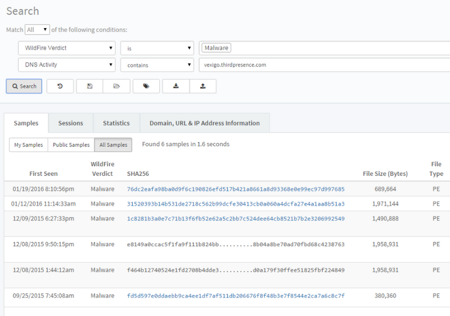Select the Public Samples filter
This screenshot has width=450, height=316.
[x=71, y=145]
